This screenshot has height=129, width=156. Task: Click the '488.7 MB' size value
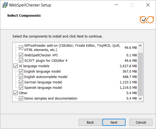pyautogui.click(x=130, y=77)
